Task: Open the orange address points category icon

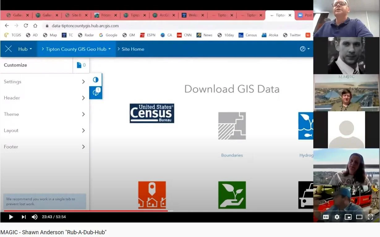Action: coord(152,195)
